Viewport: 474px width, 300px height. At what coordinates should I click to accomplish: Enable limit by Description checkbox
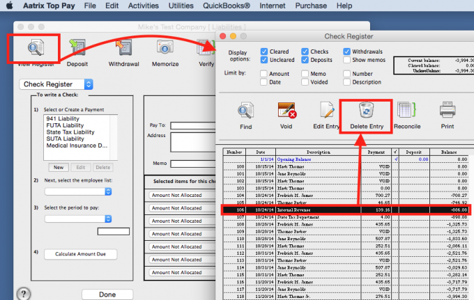pyautogui.click(x=346, y=82)
